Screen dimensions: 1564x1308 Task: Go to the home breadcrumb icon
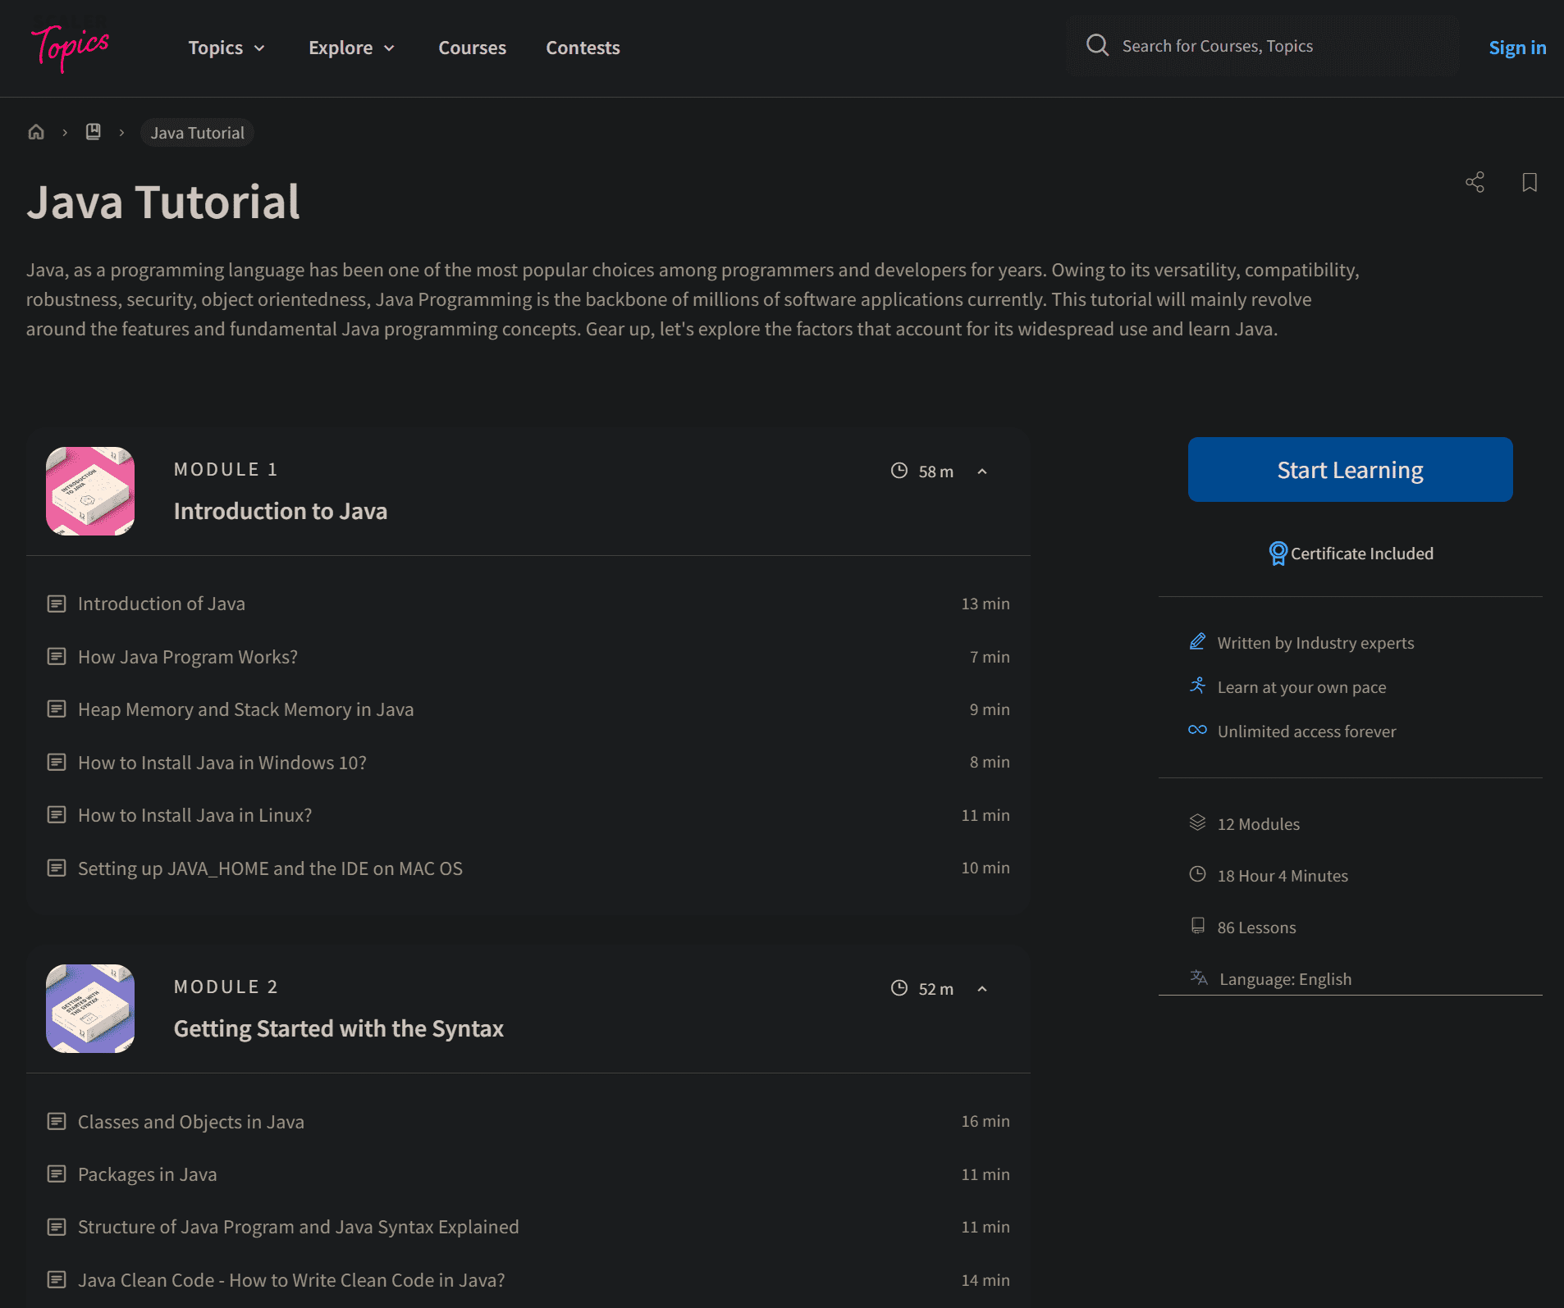(36, 132)
